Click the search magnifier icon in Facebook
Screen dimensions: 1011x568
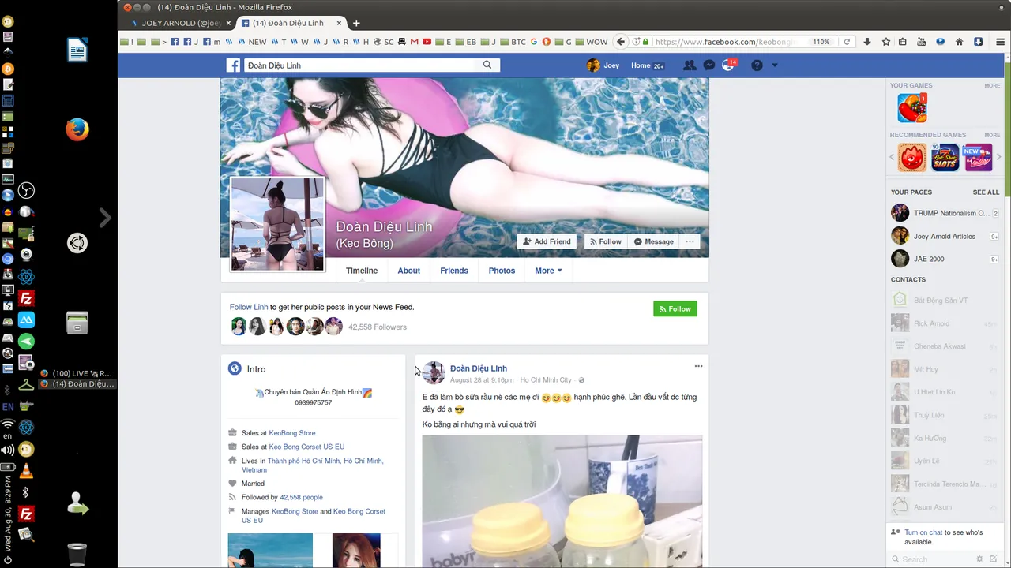pos(487,65)
